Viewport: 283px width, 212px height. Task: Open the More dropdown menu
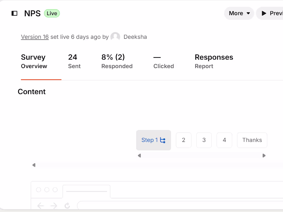click(x=239, y=13)
